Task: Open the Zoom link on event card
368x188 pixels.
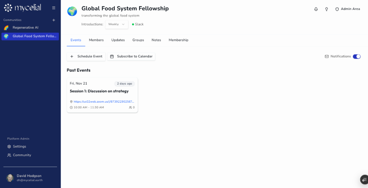Action: (x=103, y=102)
